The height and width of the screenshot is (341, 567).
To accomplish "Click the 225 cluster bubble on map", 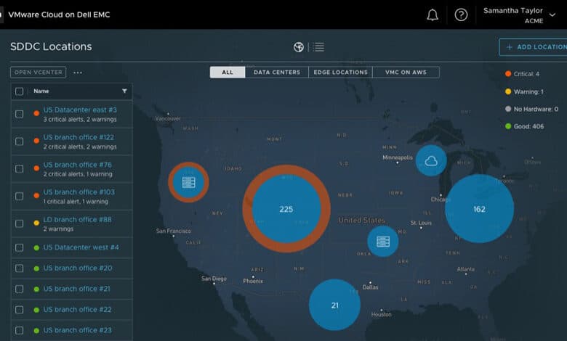I will point(286,209).
